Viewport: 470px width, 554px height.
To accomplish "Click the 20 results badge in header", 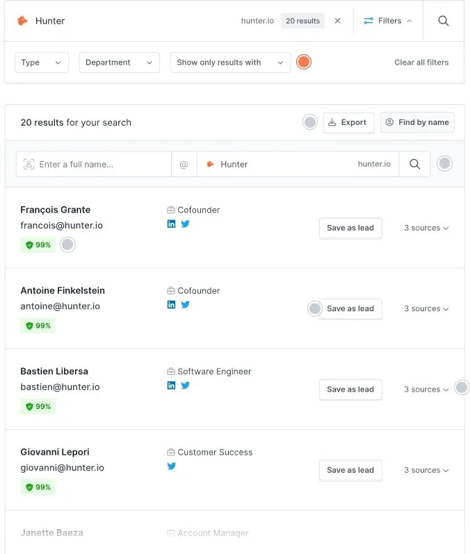I will (x=302, y=21).
